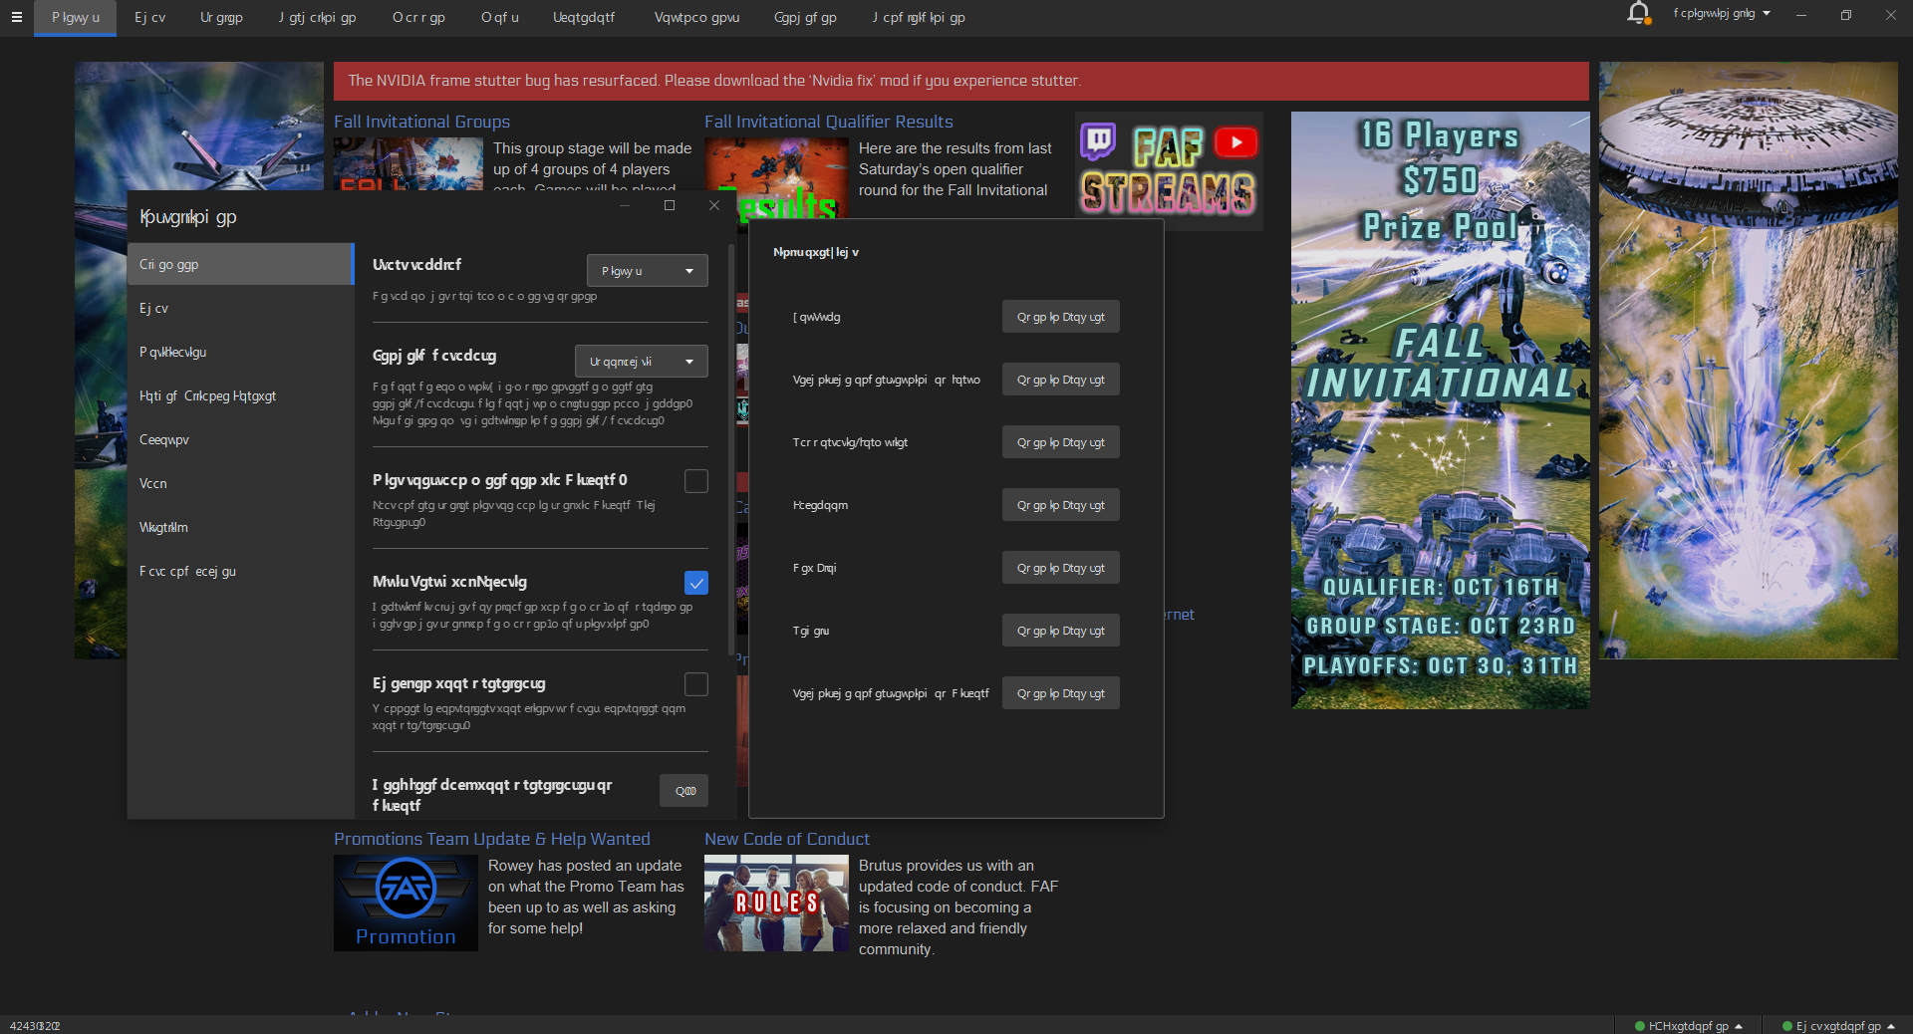Select 'Vccn' in settings sidebar

pyautogui.click(x=240, y=484)
